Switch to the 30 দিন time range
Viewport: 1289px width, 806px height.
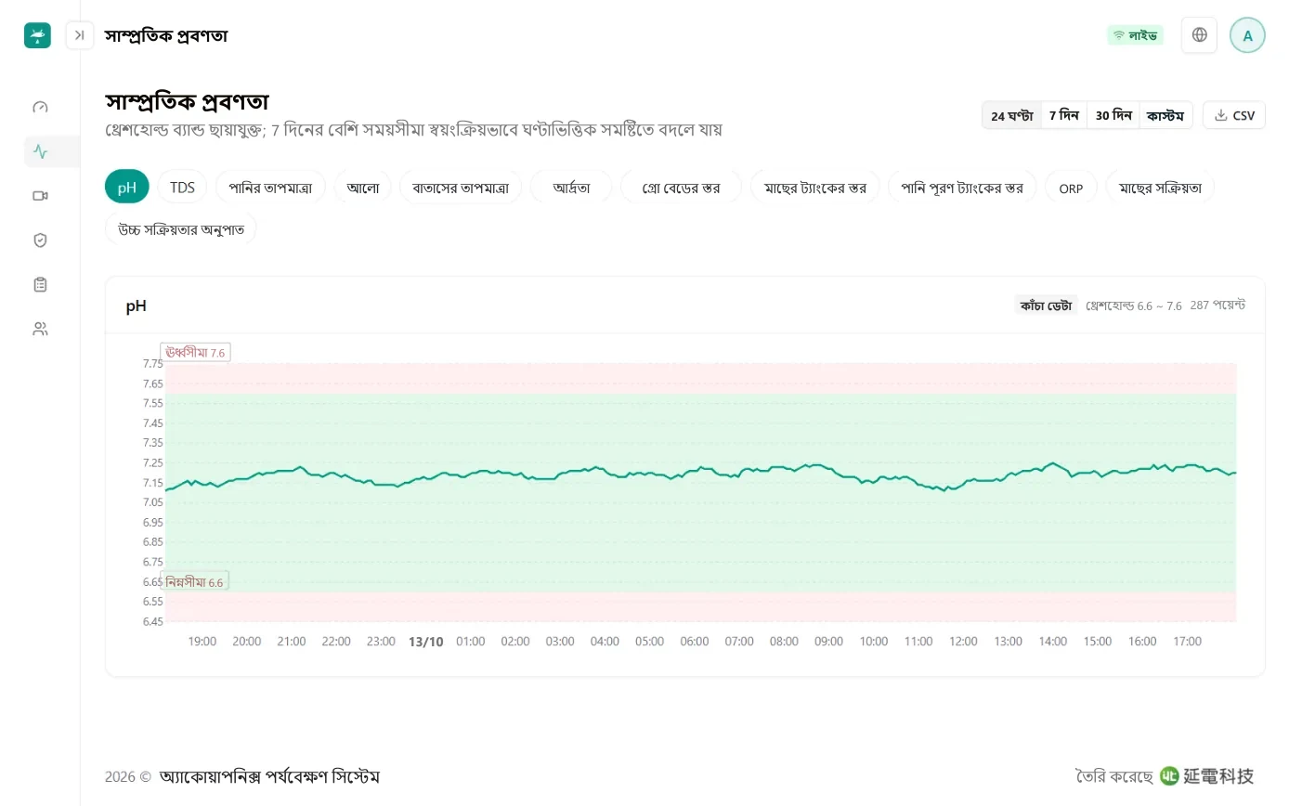pyautogui.click(x=1113, y=116)
